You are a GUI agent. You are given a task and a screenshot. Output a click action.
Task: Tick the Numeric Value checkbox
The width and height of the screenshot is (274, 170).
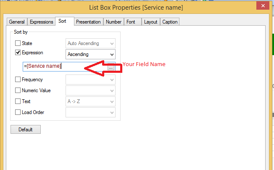click(x=18, y=90)
